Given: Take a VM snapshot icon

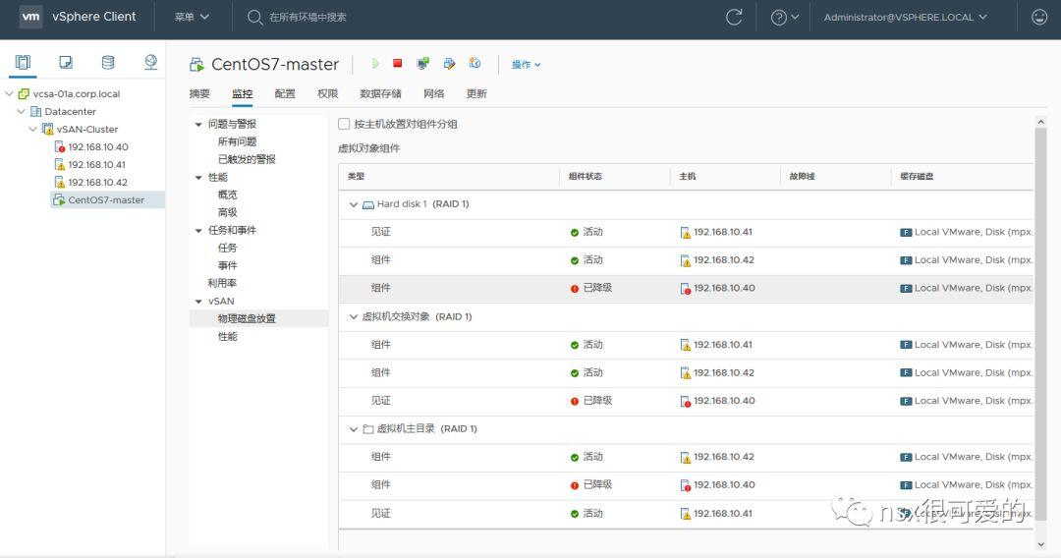Looking at the screenshot, I should 475,64.
